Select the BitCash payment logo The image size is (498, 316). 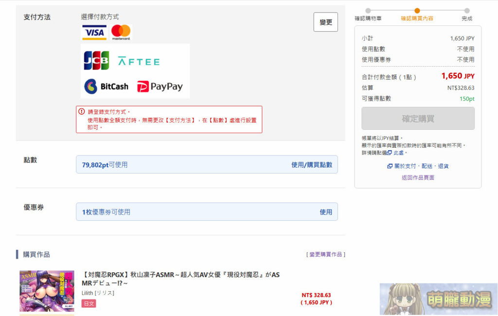pyautogui.click(x=107, y=87)
